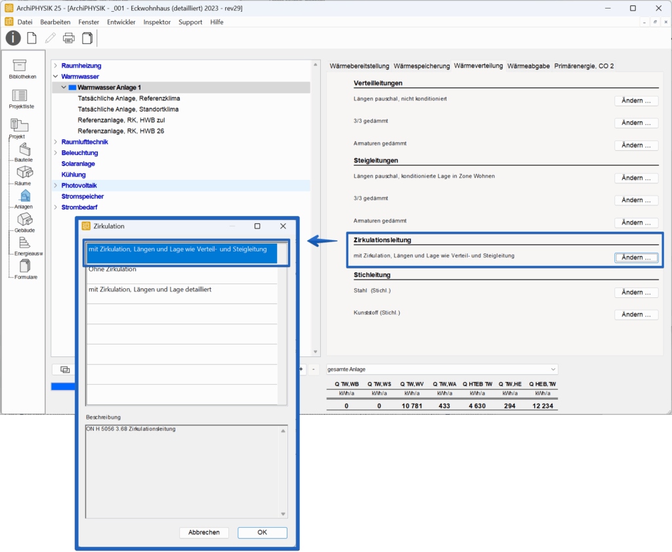Open Gebäude in sidebar
672x552 pixels.
pyautogui.click(x=24, y=223)
